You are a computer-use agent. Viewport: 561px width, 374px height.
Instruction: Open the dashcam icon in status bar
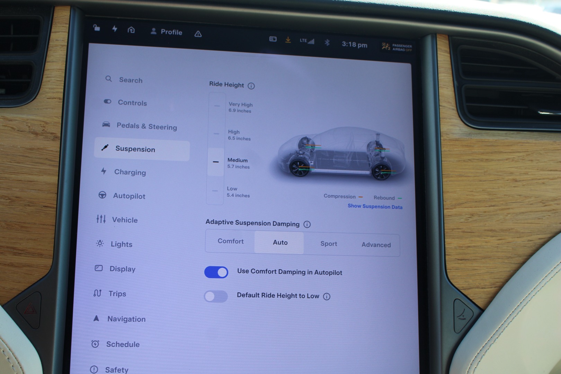(x=273, y=39)
